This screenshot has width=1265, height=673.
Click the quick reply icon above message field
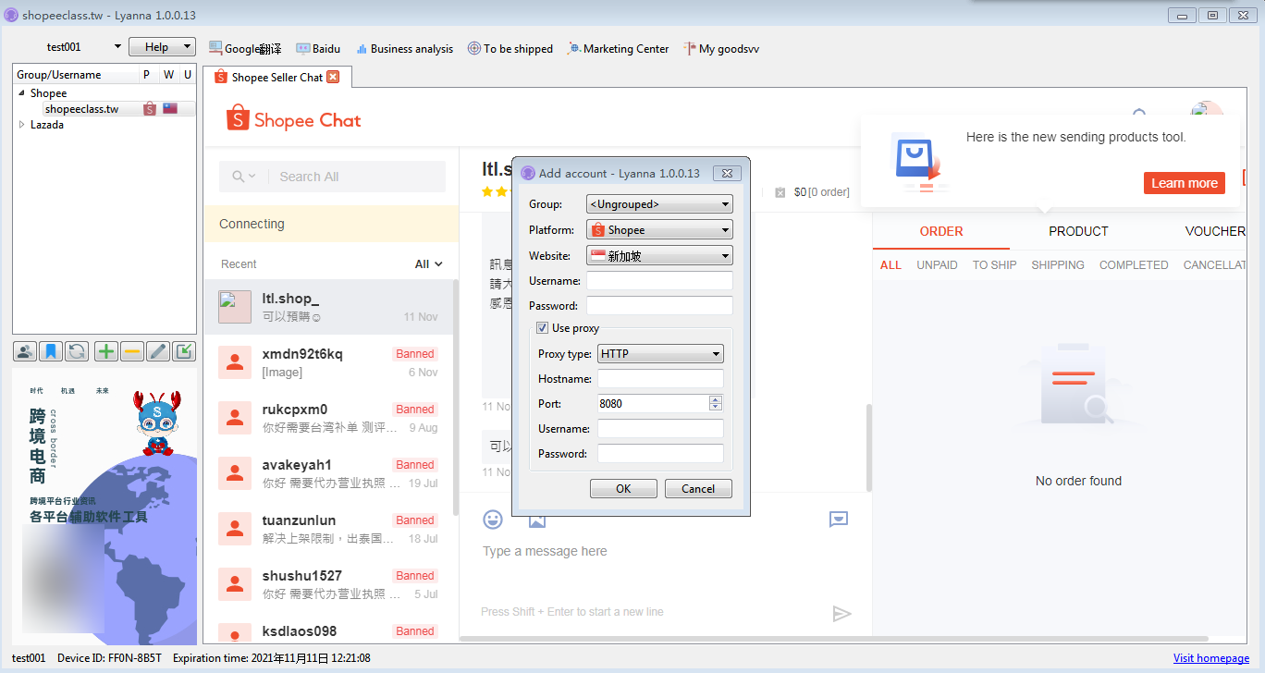(839, 519)
